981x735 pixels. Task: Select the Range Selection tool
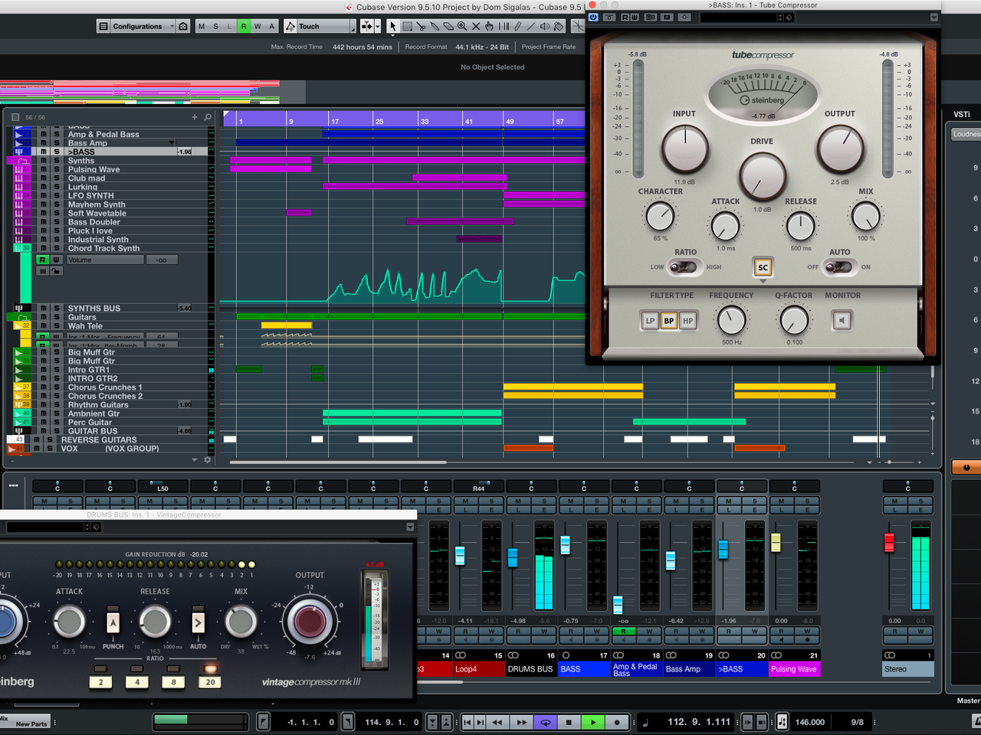coord(407,26)
